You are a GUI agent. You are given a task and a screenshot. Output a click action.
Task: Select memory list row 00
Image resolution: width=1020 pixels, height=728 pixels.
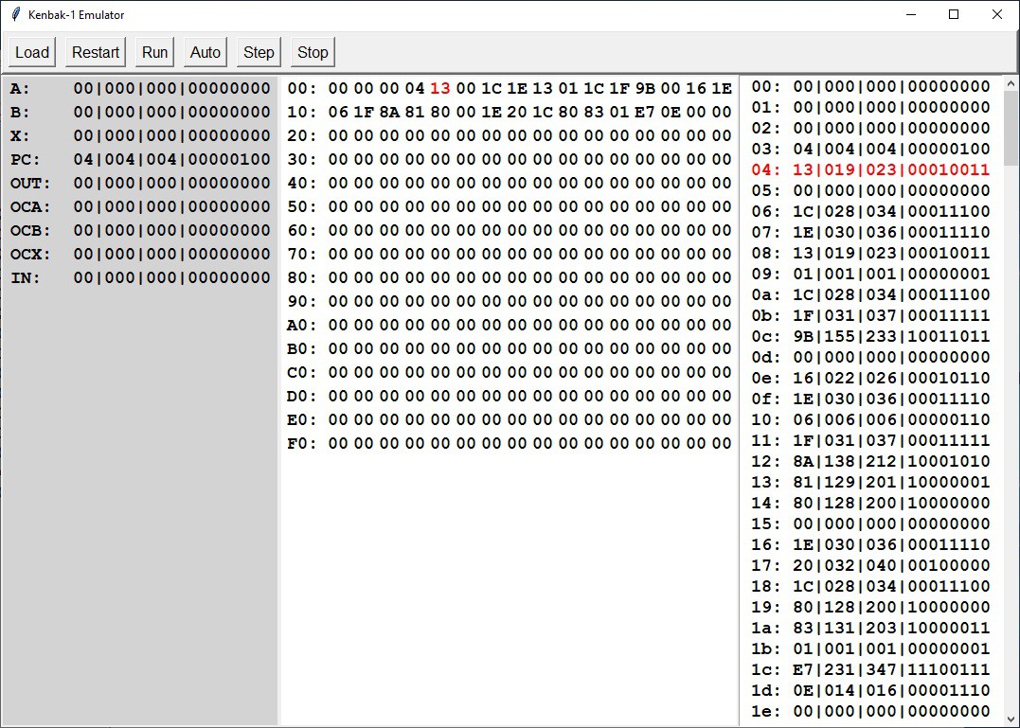pyautogui.click(x=870, y=86)
